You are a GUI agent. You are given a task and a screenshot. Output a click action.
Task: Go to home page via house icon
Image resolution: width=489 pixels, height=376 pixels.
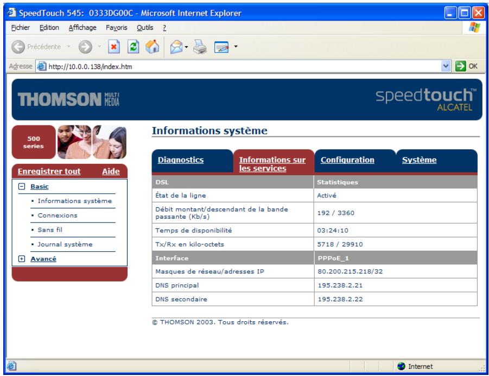[x=153, y=47]
